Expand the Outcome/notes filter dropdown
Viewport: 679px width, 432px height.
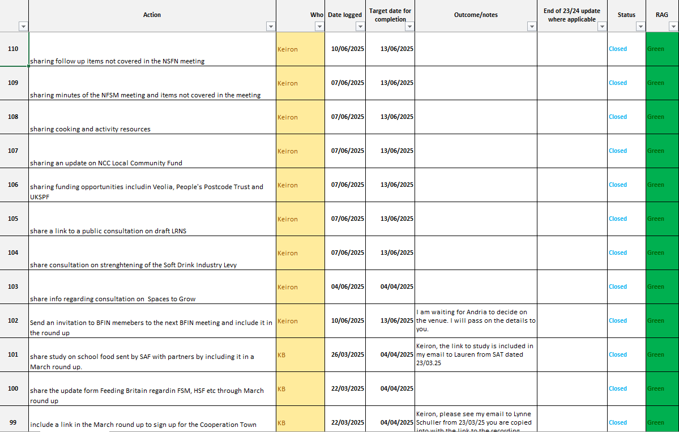click(x=532, y=27)
